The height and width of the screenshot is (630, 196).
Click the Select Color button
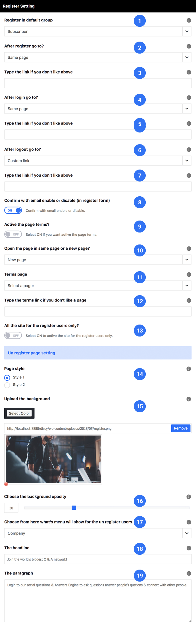[19, 413]
